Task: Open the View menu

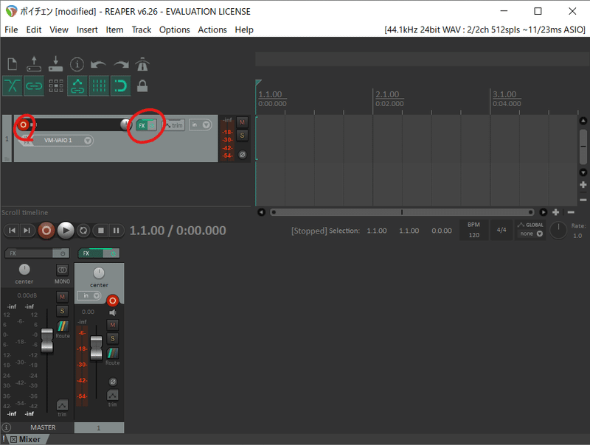Action: click(59, 29)
